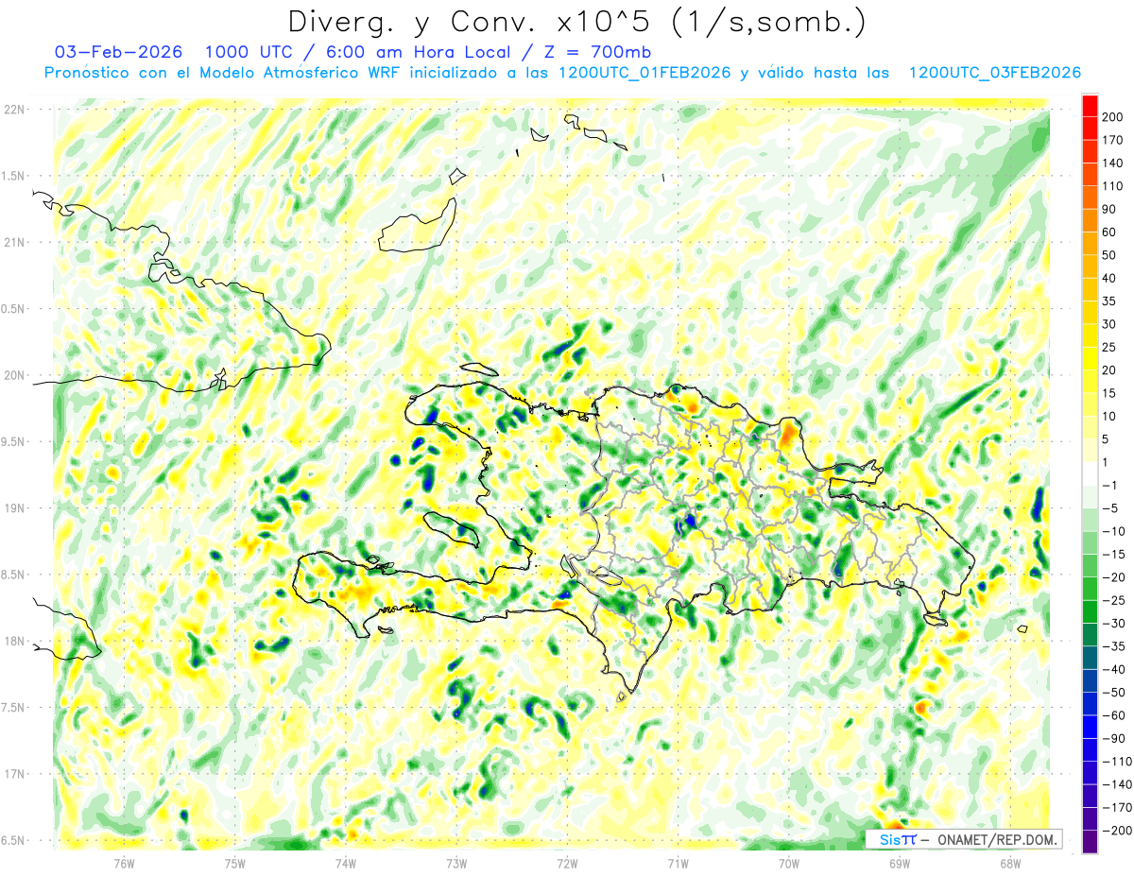
Task: Click the "21N" latitude axis label
Action: point(14,242)
